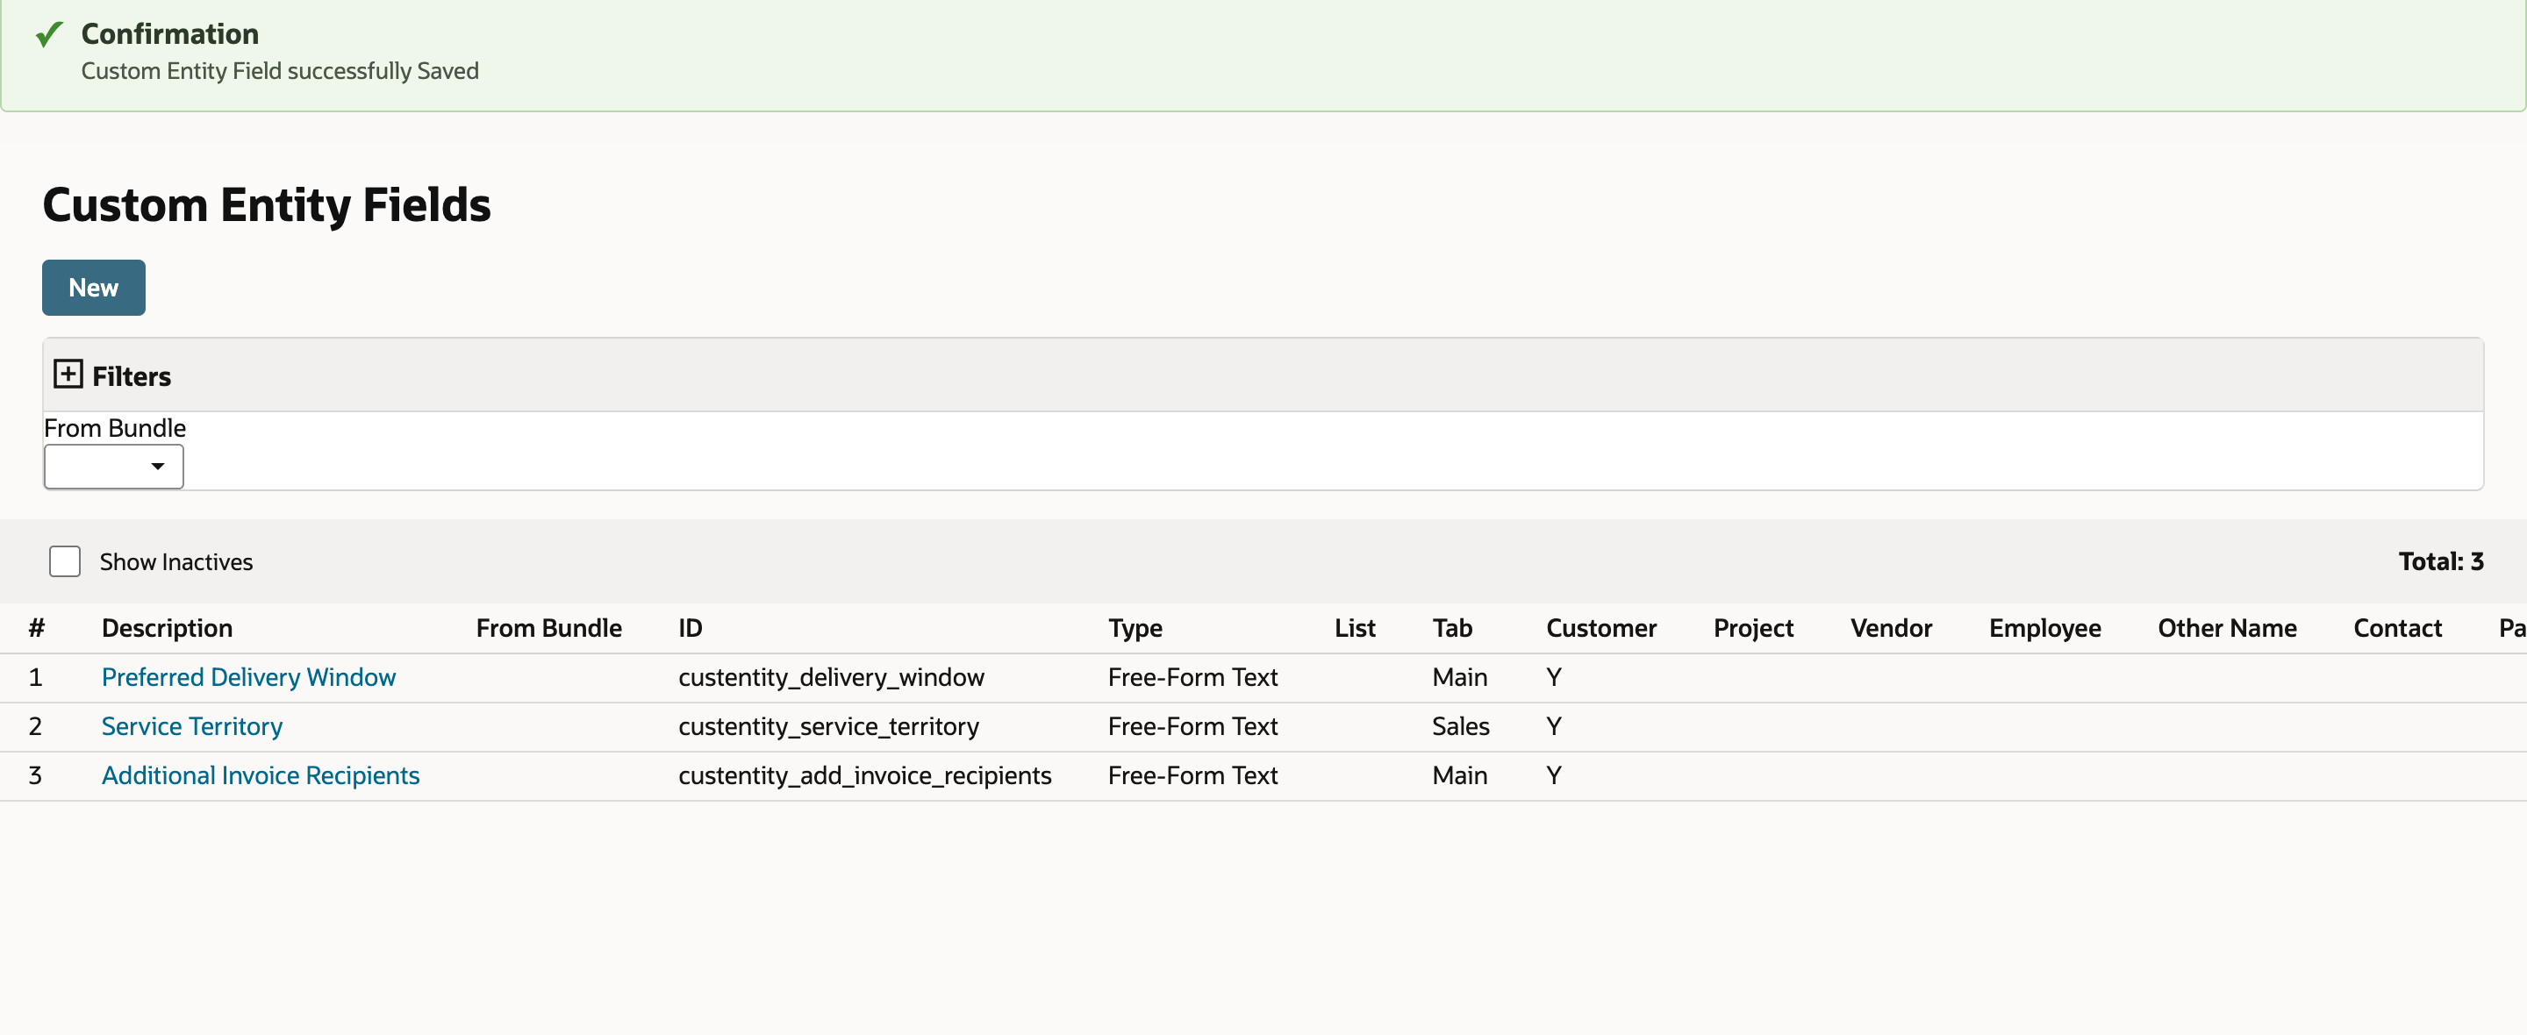The height and width of the screenshot is (1035, 2527).
Task: Open the Preferred Delivery Window field
Action: point(248,677)
